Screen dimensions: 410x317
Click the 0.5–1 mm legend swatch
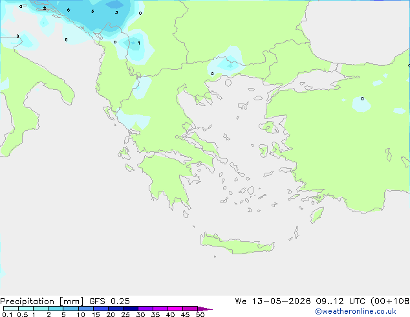click(x=26, y=309)
